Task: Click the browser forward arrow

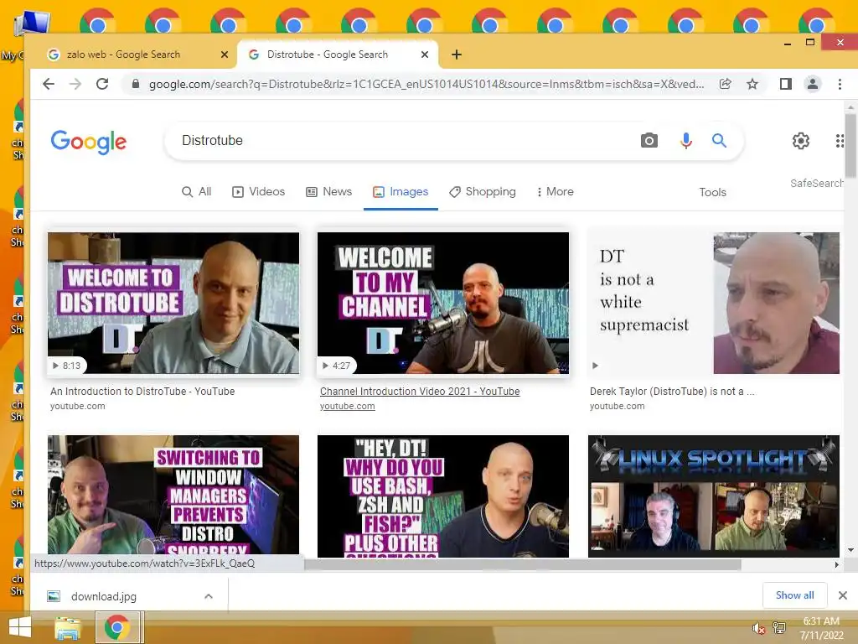Action: (x=75, y=84)
